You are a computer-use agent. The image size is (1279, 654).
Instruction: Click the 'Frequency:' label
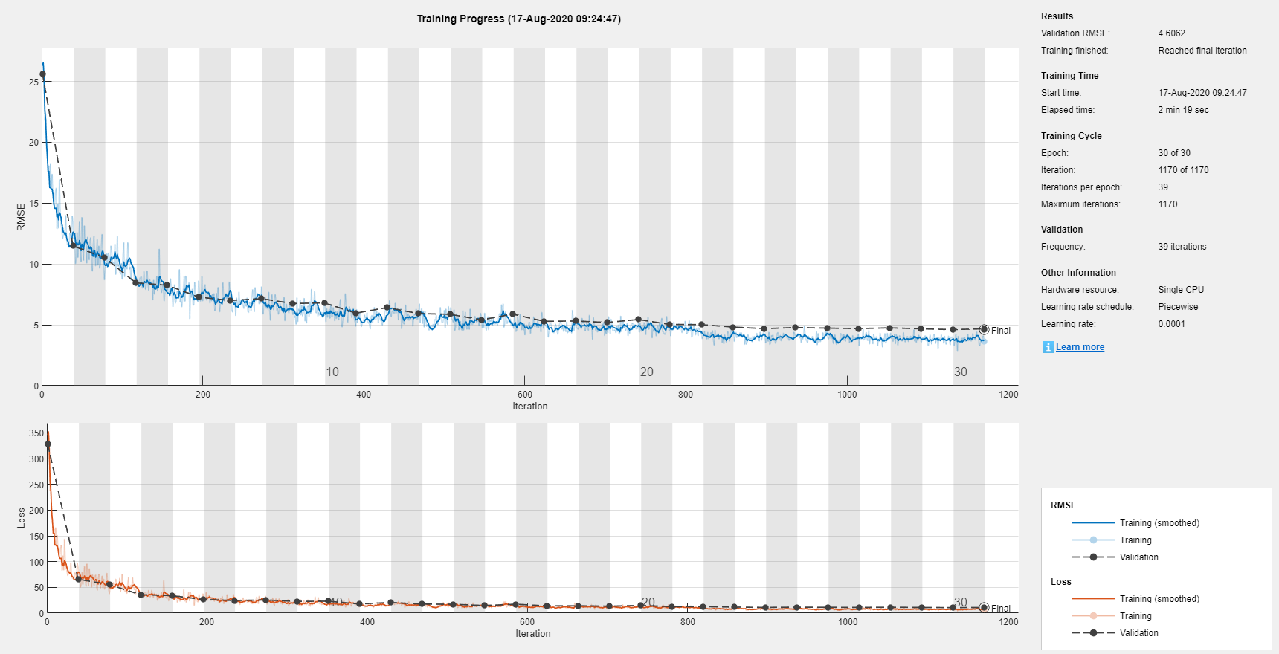pos(1063,247)
